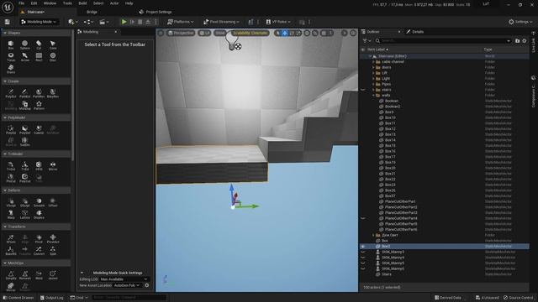Activate the Smooth deform tool
The width and height of the screenshot is (538, 302).
point(39,202)
